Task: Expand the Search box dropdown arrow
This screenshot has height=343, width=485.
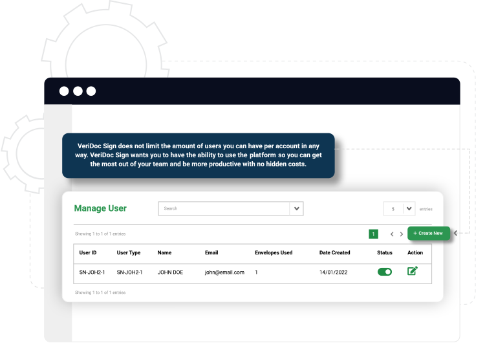Action: 296,208
